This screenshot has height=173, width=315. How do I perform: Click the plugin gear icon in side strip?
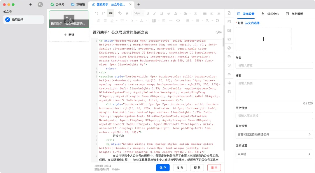tap(229, 83)
